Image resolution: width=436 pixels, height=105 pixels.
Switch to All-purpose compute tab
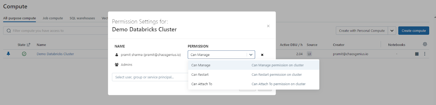click(20, 18)
